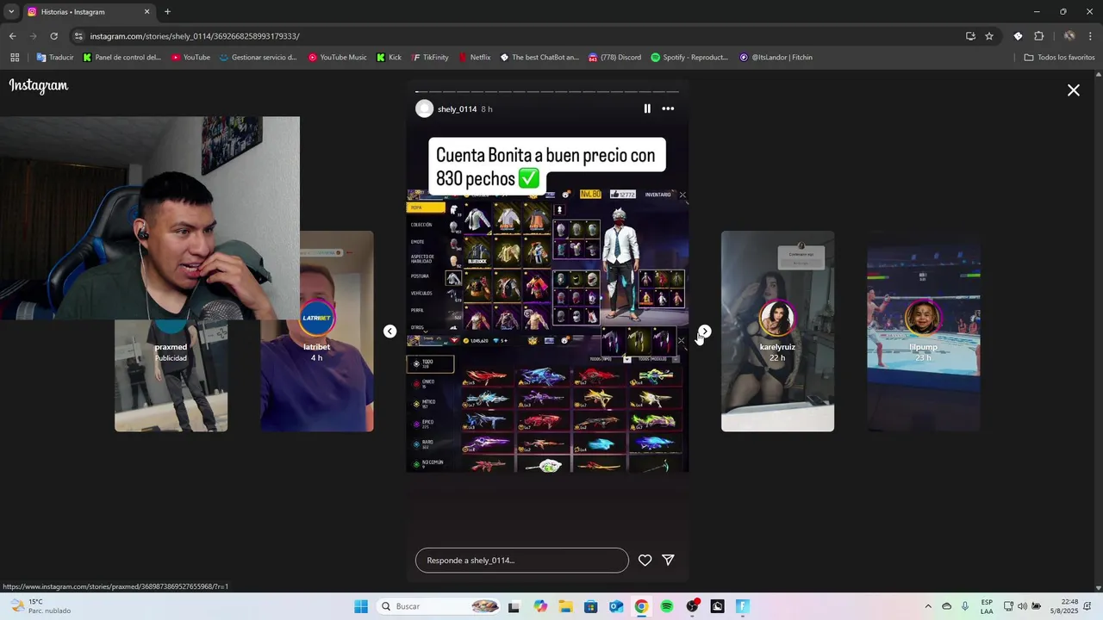The height and width of the screenshot is (620, 1103).
Task: Switch the ESP LAA keyboard language
Action: coord(987,606)
